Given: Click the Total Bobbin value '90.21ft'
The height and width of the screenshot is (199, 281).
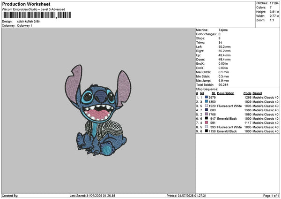Looking at the screenshot, I should pyautogui.click(x=223, y=85).
